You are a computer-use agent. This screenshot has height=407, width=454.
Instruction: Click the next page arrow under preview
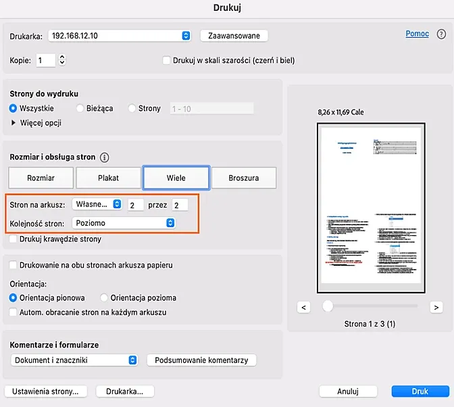pos(436,307)
